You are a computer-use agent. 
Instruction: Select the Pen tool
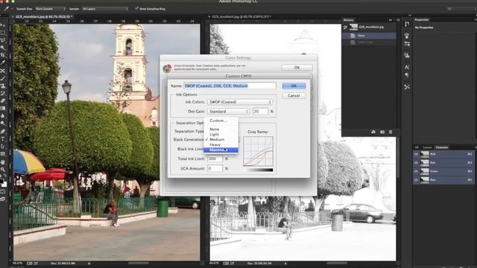click(x=3, y=131)
